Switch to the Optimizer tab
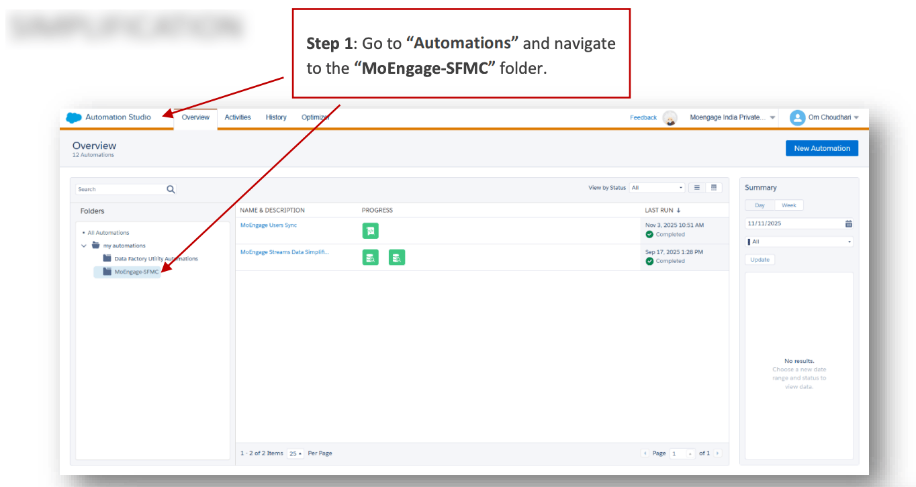The height and width of the screenshot is (487, 916). (x=315, y=117)
